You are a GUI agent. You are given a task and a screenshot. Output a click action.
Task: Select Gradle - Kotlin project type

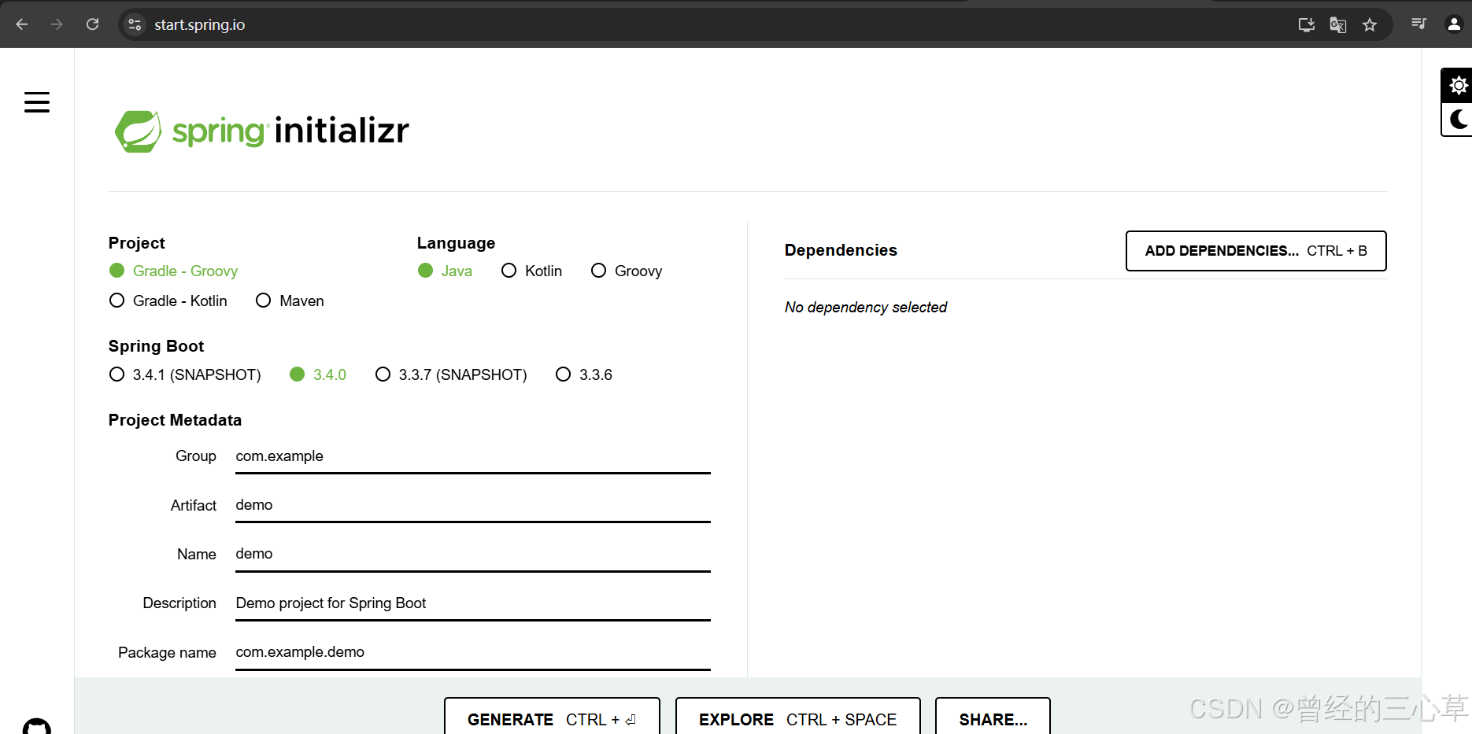point(168,301)
